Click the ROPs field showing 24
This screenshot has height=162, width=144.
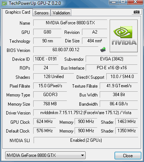pyautogui.click(x=46, y=68)
